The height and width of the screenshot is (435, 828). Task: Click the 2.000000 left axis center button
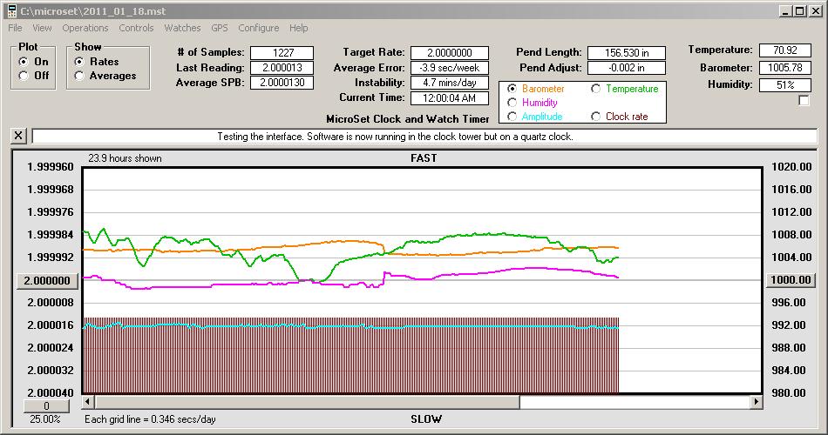(47, 280)
